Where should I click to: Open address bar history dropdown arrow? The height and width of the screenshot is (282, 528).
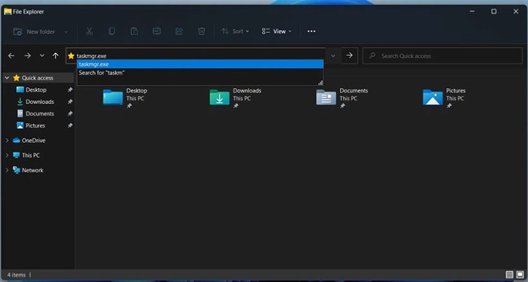pyautogui.click(x=333, y=56)
